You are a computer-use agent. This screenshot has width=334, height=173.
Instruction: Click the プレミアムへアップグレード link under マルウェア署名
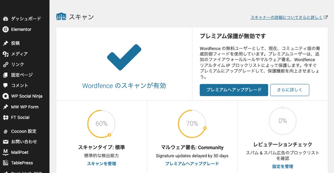coord(192,164)
